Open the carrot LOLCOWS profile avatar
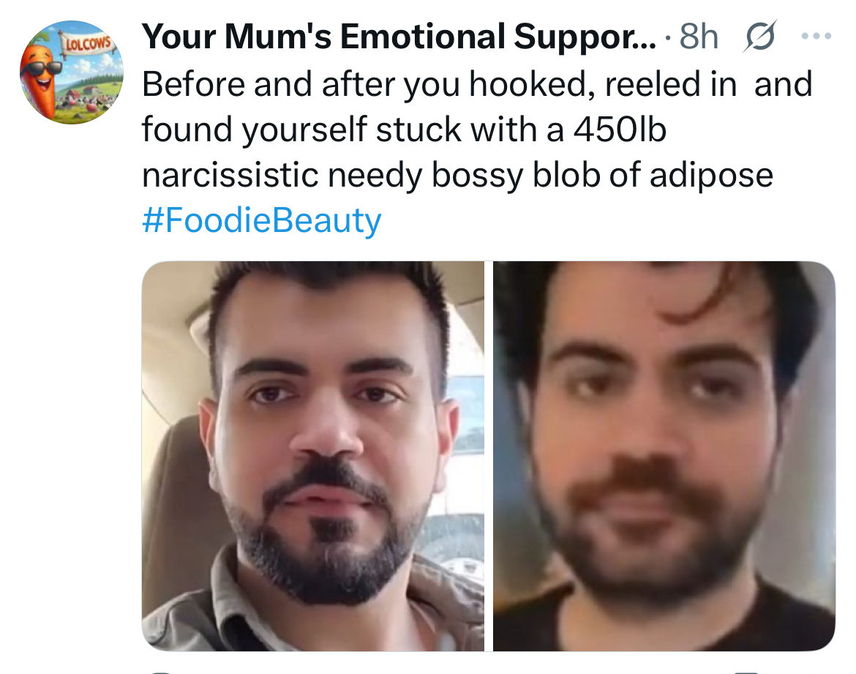Image resolution: width=856 pixels, height=674 pixels. tap(72, 72)
